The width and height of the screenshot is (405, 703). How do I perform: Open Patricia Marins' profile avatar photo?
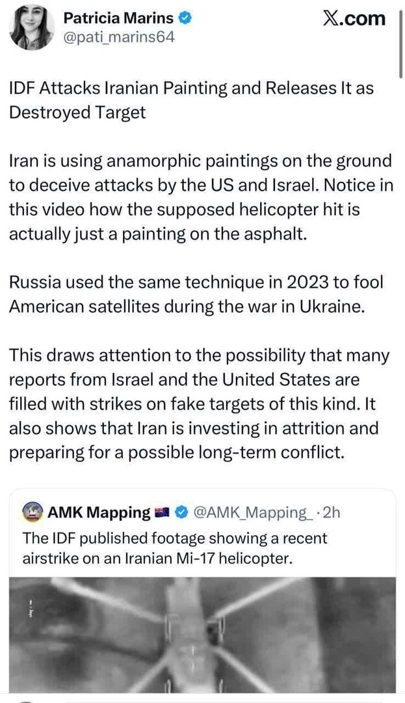coord(31,27)
